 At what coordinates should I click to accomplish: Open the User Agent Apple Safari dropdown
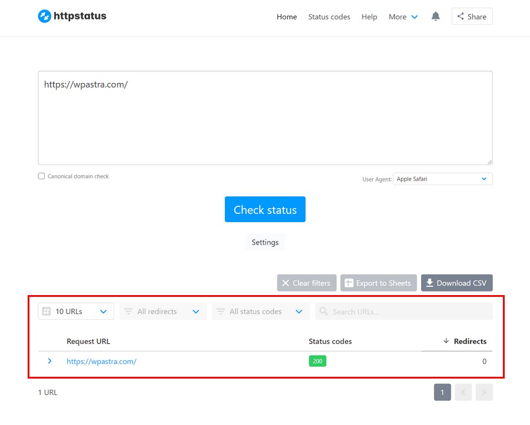(x=442, y=179)
